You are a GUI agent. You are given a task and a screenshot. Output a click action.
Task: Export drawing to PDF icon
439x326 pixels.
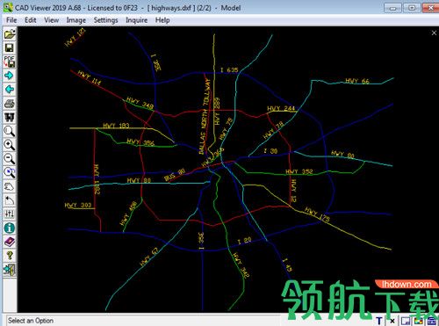[10, 62]
